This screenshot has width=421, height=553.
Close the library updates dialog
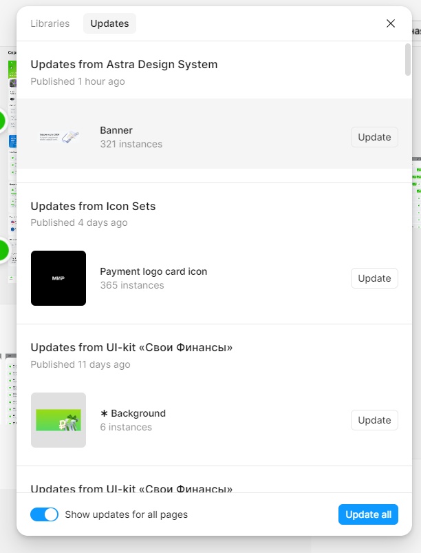(390, 23)
